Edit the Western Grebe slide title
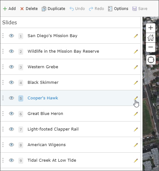This screenshot has width=159, height=171. (x=136, y=67)
